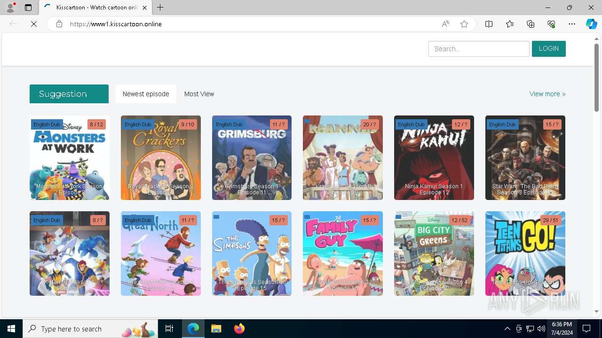Open Ninja Kamui Season 1 Episode 12
This screenshot has width=602, height=338.
coord(434,158)
